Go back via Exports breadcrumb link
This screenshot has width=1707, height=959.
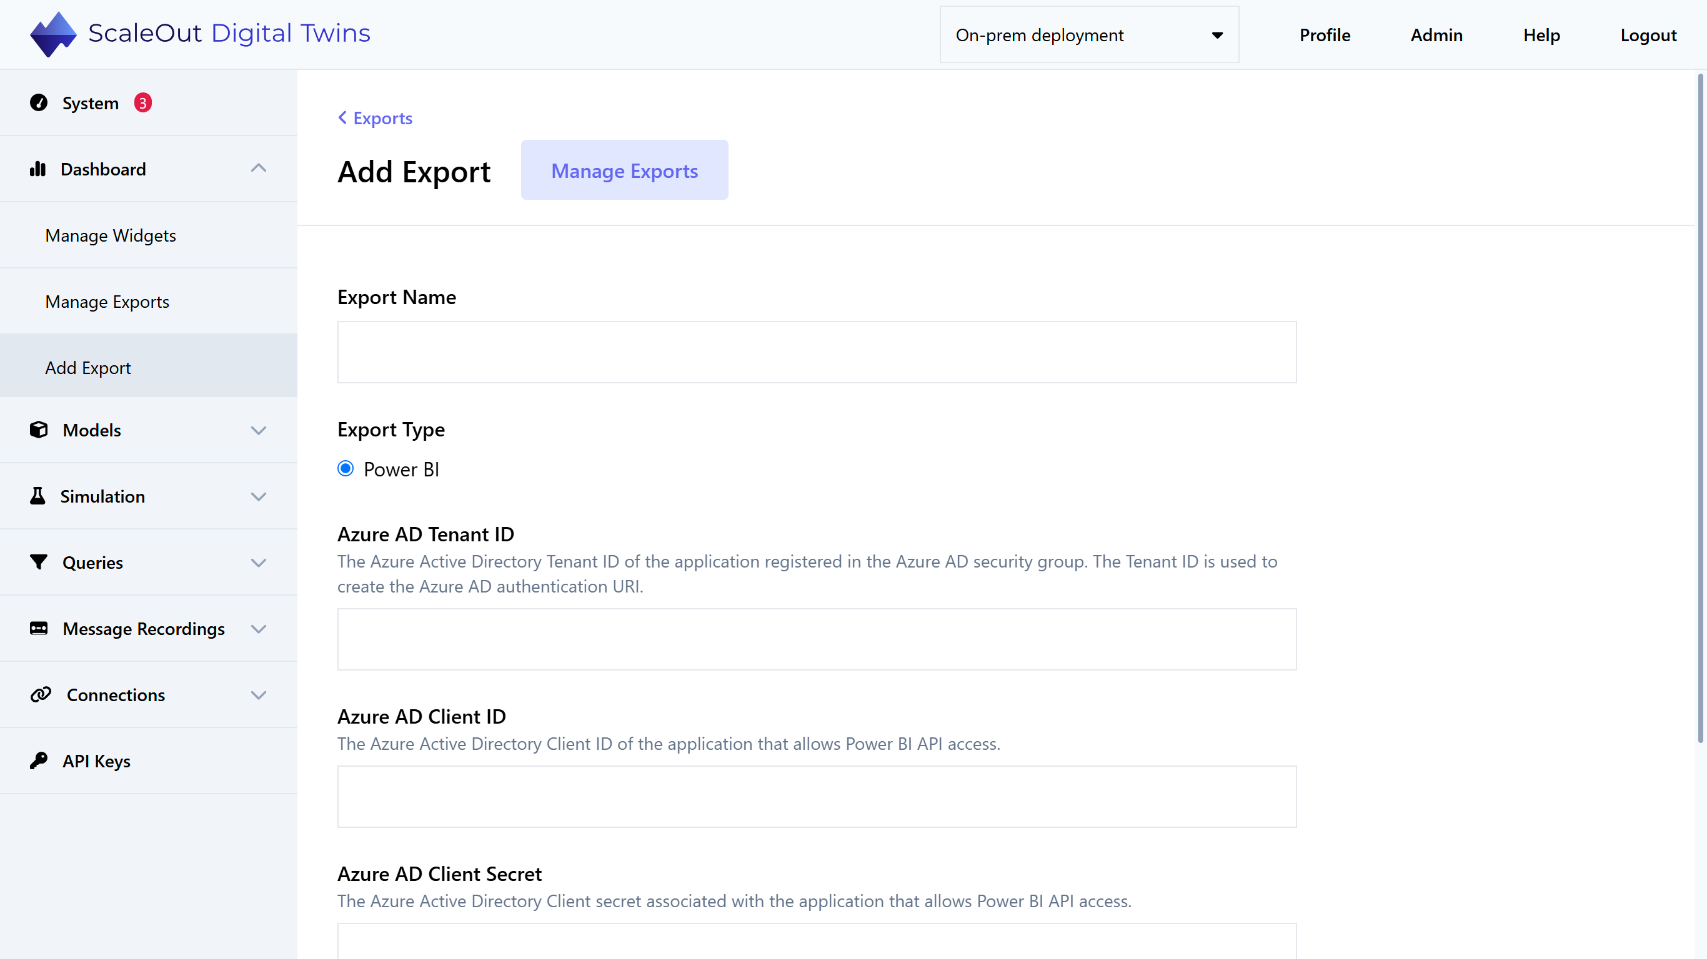382,118
